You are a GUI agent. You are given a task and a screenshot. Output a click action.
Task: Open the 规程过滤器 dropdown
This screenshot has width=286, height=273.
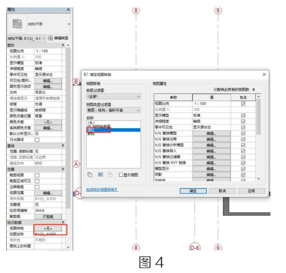tap(113, 96)
